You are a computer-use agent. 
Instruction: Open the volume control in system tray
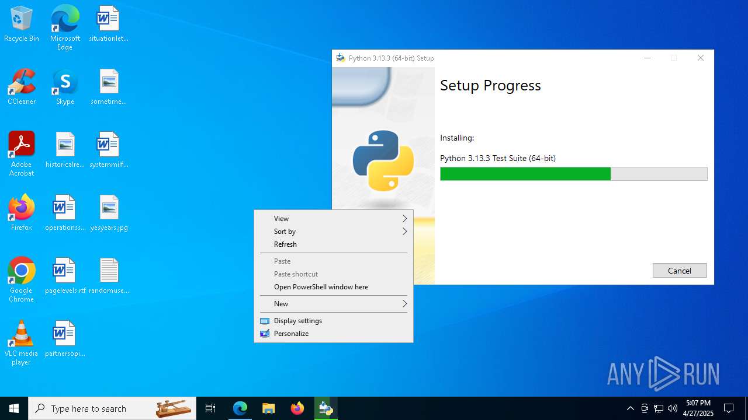(x=673, y=408)
